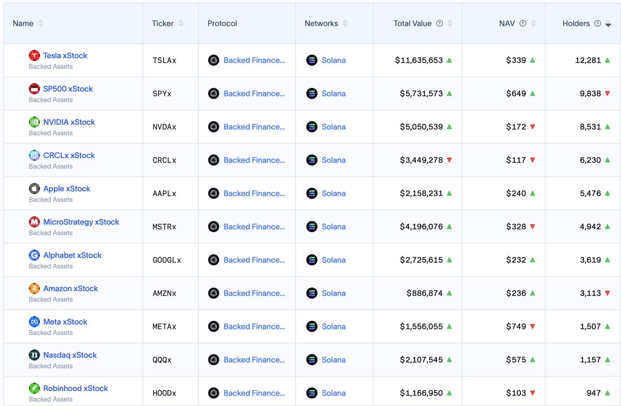Click the $575 NAV value
Viewport: 621px width, 406px height.
point(516,360)
